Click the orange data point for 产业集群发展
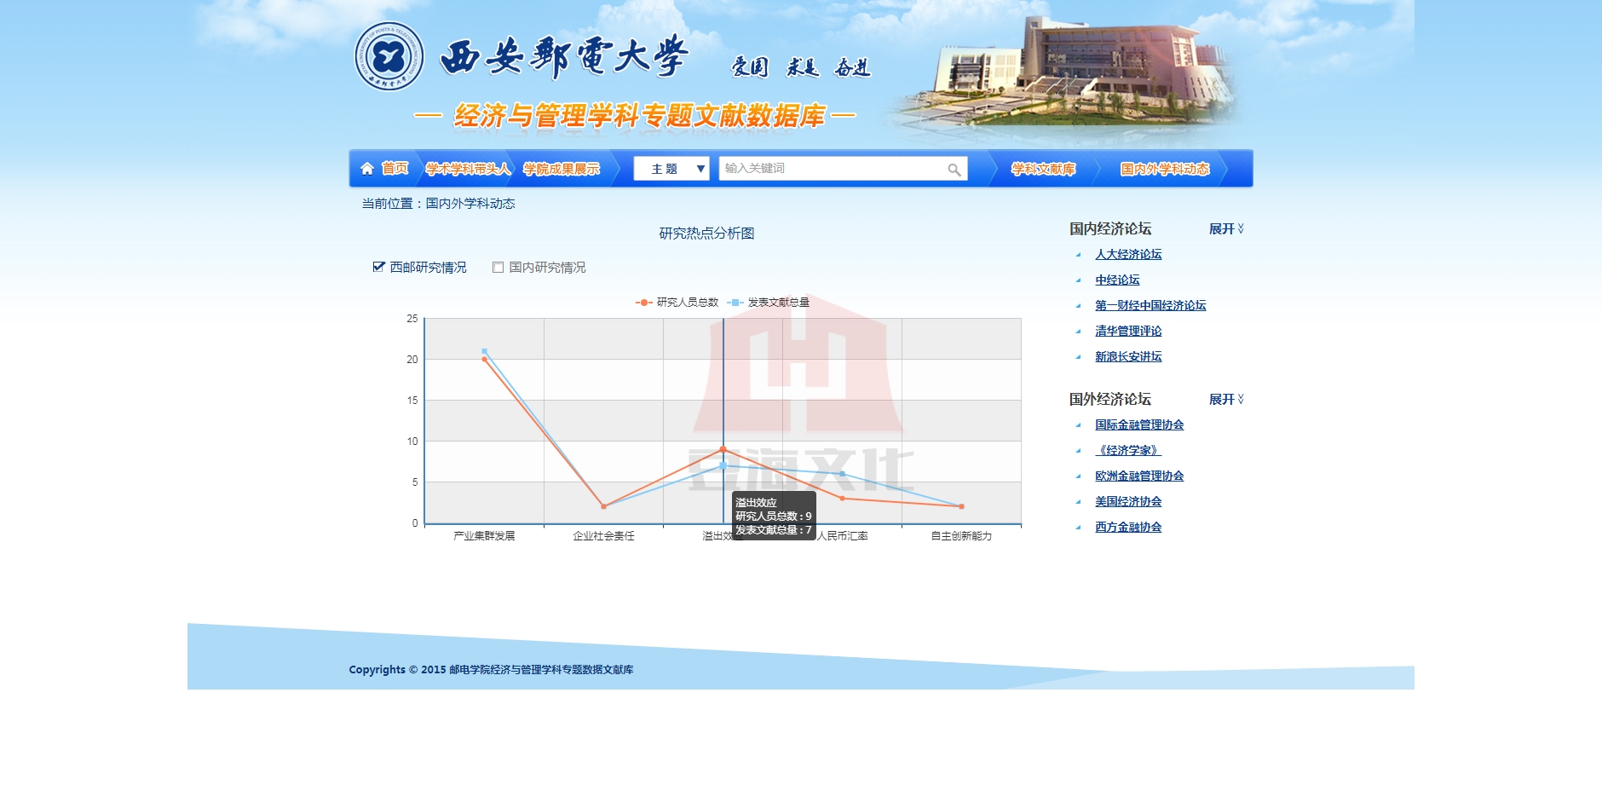1602x785 pixels. coord(485,360)
